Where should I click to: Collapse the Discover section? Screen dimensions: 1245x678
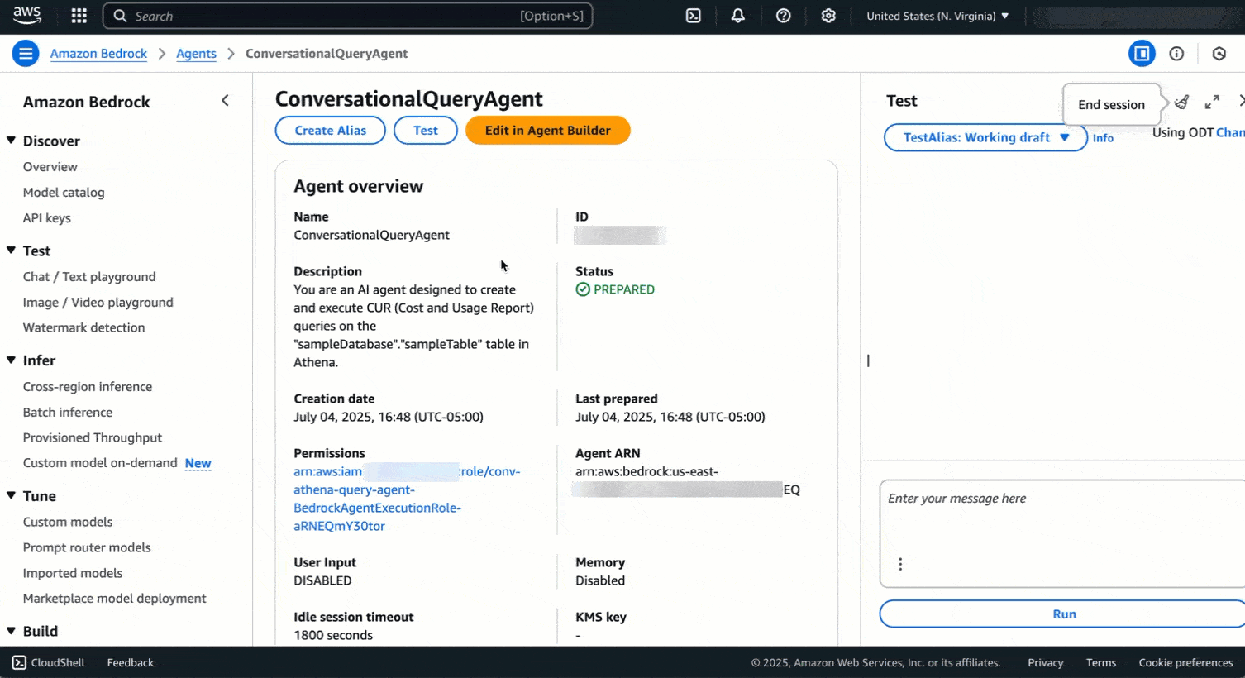(12, 141)
